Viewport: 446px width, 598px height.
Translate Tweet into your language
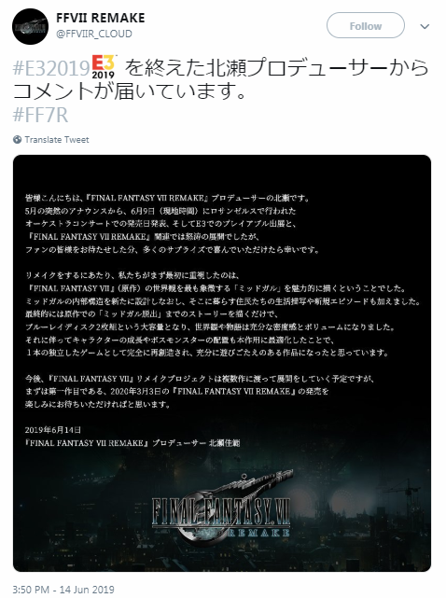tap(57, 140)
